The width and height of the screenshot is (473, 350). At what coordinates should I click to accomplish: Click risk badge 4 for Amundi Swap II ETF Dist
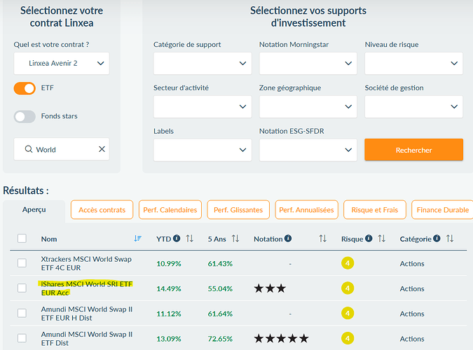[348, 338]
